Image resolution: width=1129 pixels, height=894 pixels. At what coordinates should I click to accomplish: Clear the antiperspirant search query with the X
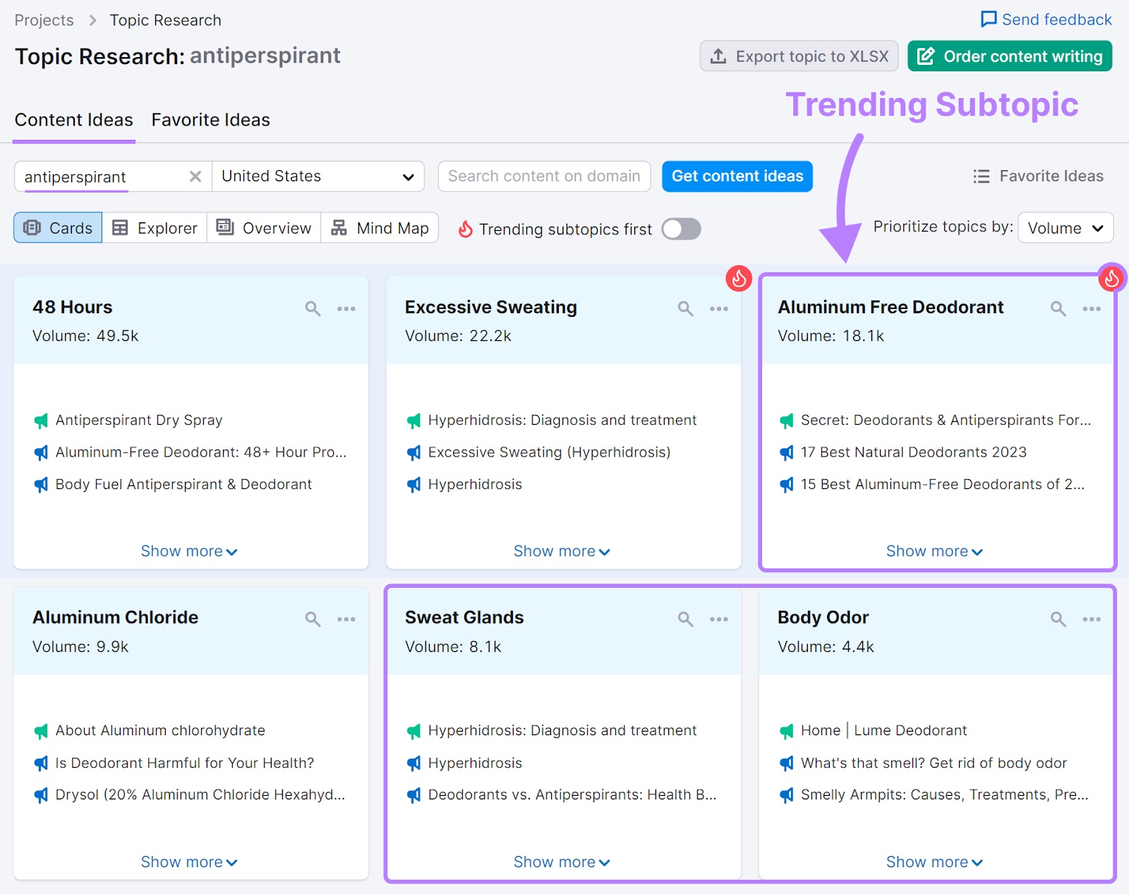pos(195,176)
